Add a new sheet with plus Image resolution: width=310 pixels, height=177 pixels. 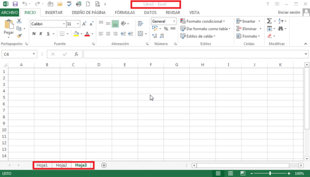(x=104, y=165)
